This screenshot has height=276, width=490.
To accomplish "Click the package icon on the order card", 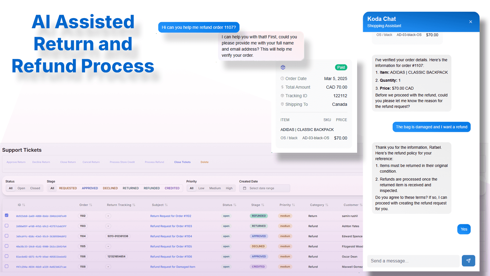I will 283,67.
